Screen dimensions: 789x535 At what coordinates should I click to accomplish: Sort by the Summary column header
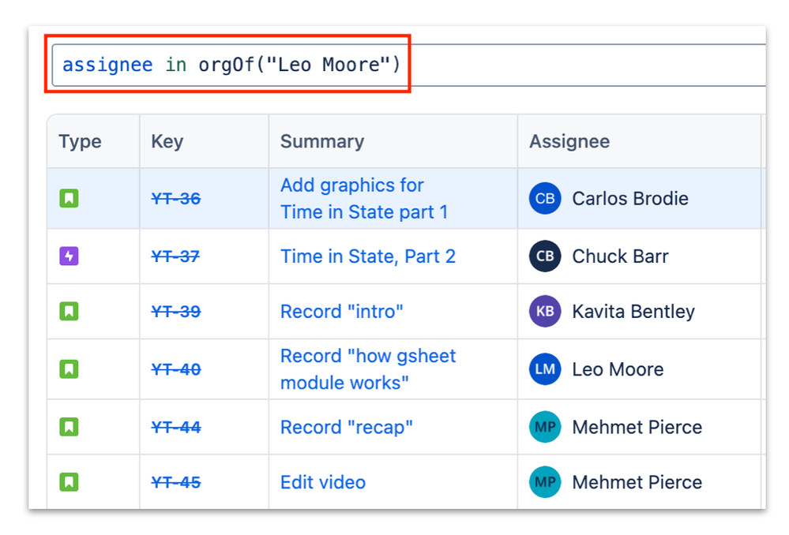[x=322, y=141]
